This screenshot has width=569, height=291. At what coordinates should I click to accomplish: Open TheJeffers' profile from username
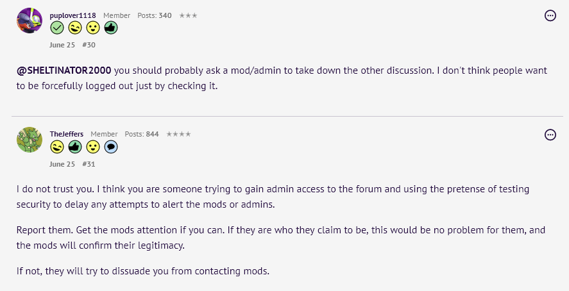click(67, 134)
